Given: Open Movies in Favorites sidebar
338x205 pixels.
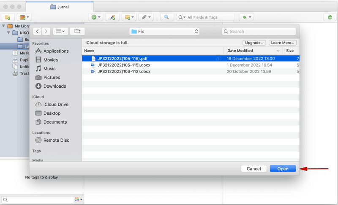Looking at the screenshot, I should (47, 60).
